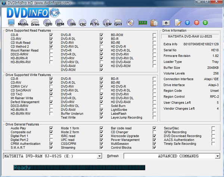Close the DVDInfoPro window
The height and width of the screenshot is (177, 224).
(217, 1)
